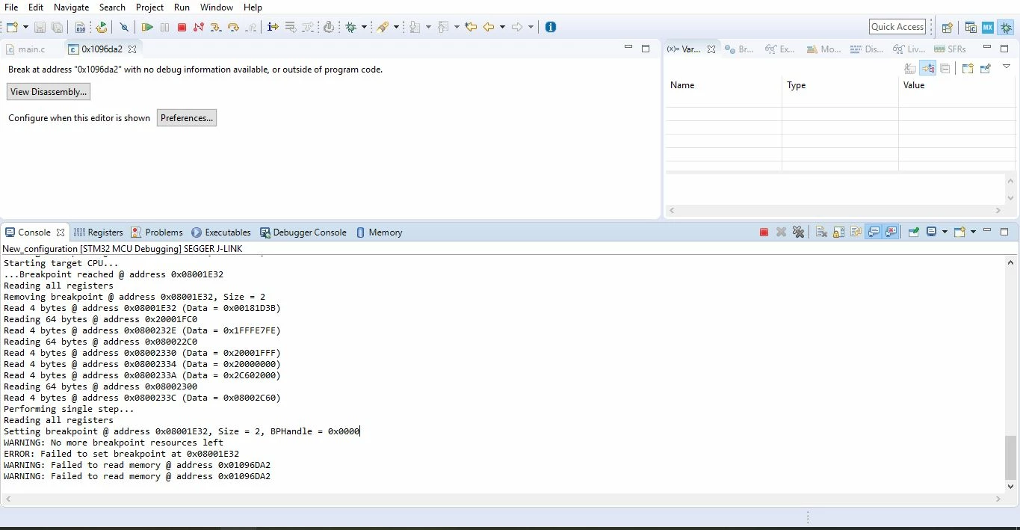Toggle Show Logical Structure in Variables view
The width and height of the screenshot is (1020, 530).
click(x=928, y=69)
